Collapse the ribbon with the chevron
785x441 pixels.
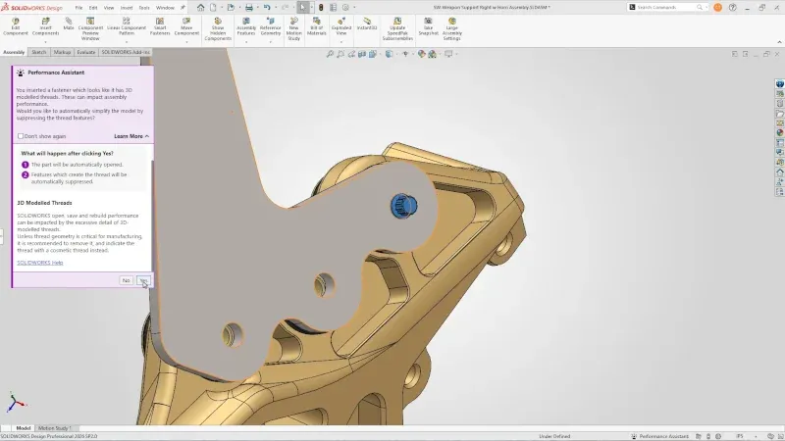779,42
